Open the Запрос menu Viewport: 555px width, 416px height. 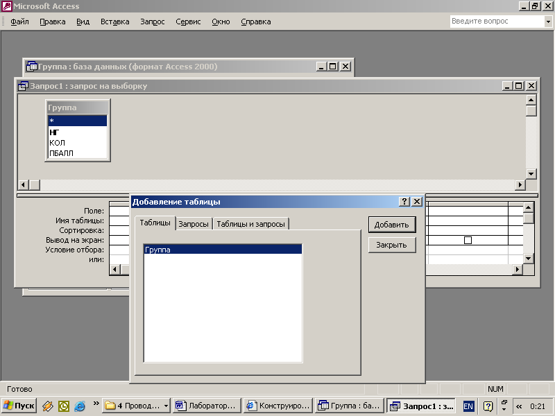152,21
